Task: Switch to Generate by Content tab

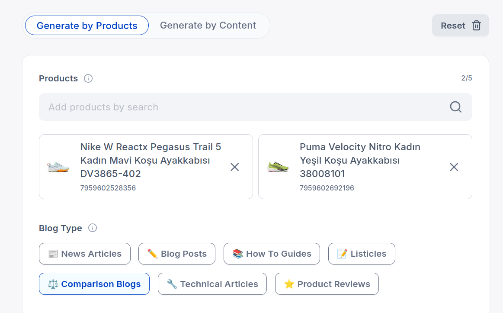Action: tap(208, 26)
